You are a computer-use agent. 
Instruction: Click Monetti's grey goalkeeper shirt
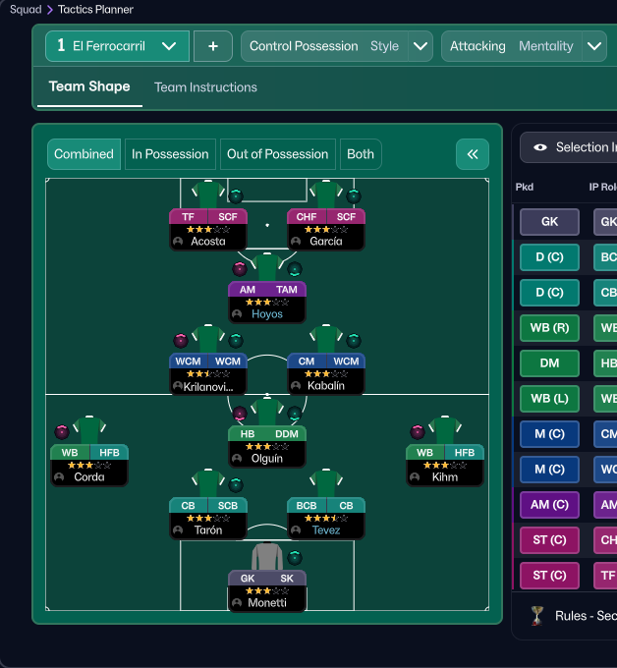267,556
